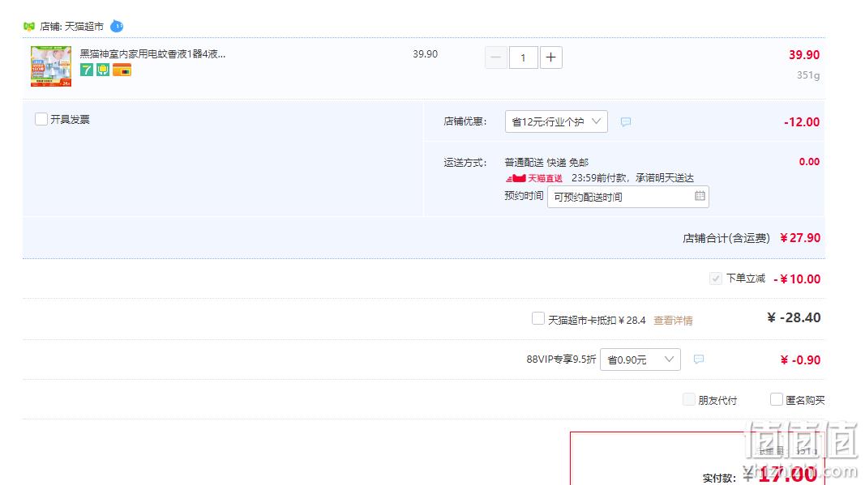Click the store name 天猫超市
Image resolution: width=865 pixels, height=485 pixels.
tap(84, 27)
